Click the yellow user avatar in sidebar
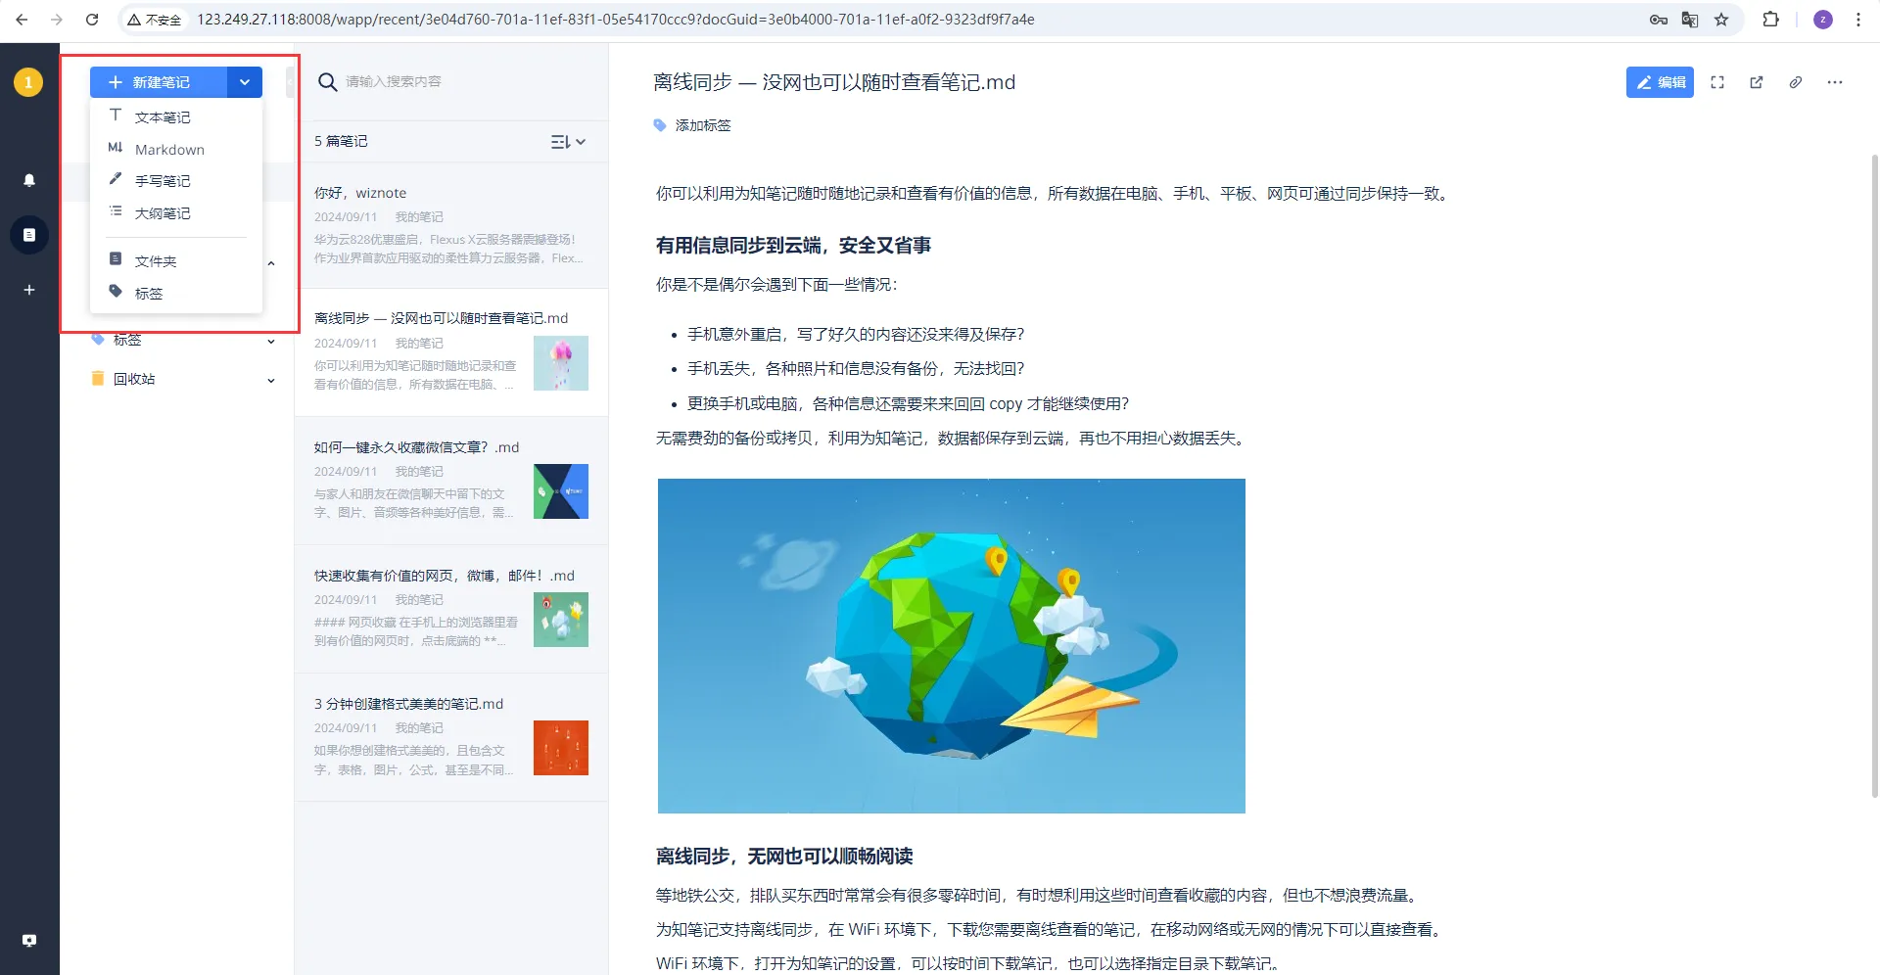Screen dimensions: 1880x975 tap(28, 82)
